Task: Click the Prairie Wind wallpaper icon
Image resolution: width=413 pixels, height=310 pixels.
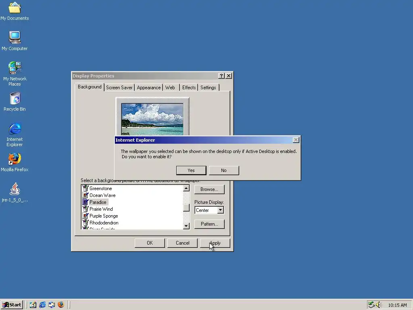Action: click(x=86, y=209)
